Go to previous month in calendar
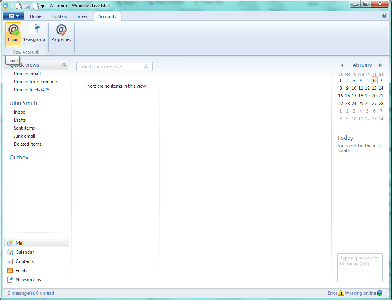 (342, 65)
